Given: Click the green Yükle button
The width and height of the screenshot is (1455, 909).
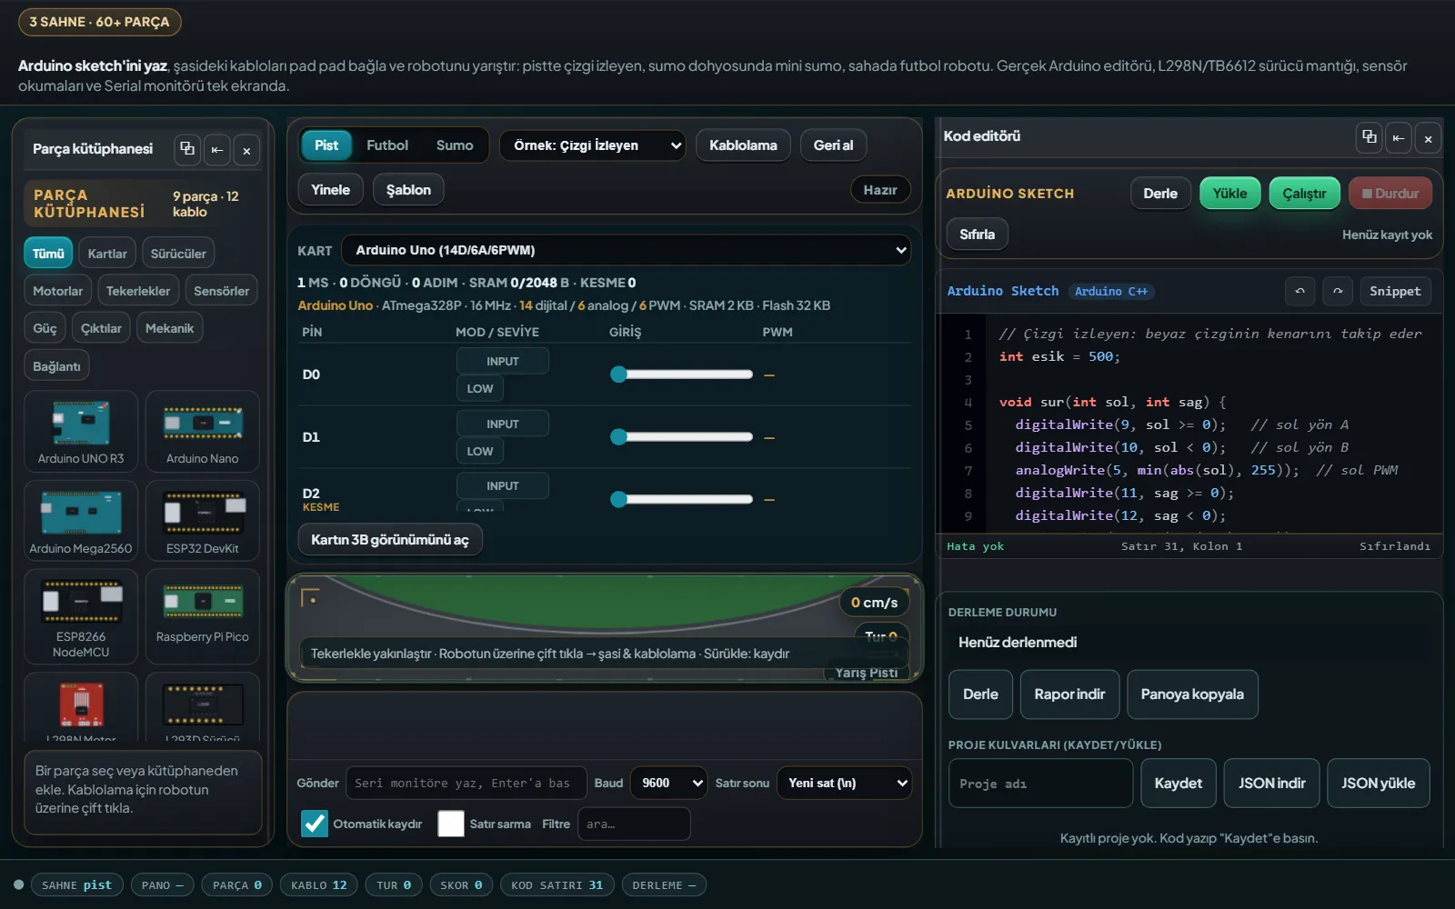Looking at the screenshot, I should pyautogui.click(x=1229, y=194).
